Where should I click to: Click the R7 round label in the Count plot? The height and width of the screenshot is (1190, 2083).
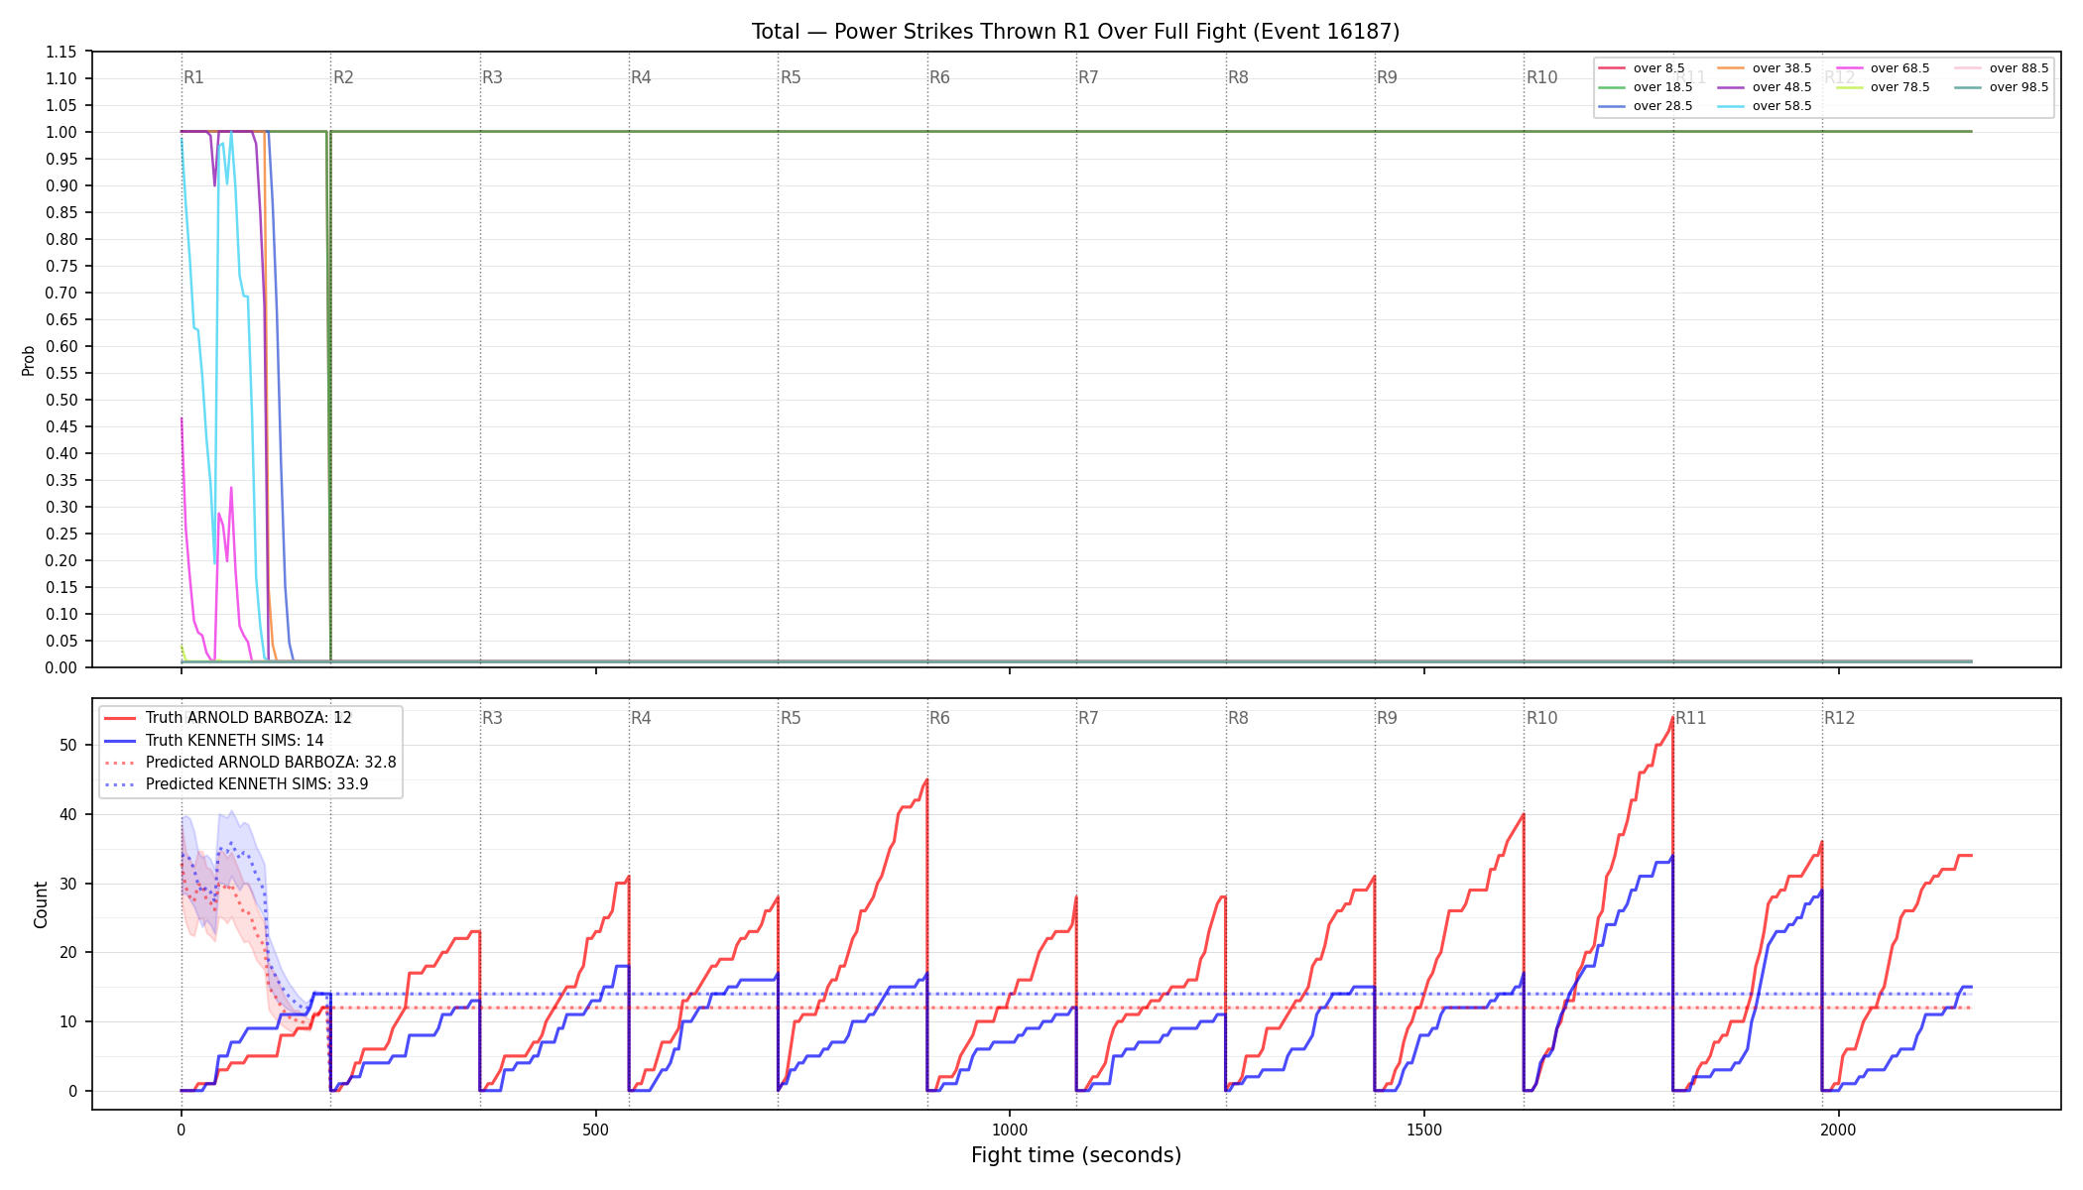[x=1088, y=718]
